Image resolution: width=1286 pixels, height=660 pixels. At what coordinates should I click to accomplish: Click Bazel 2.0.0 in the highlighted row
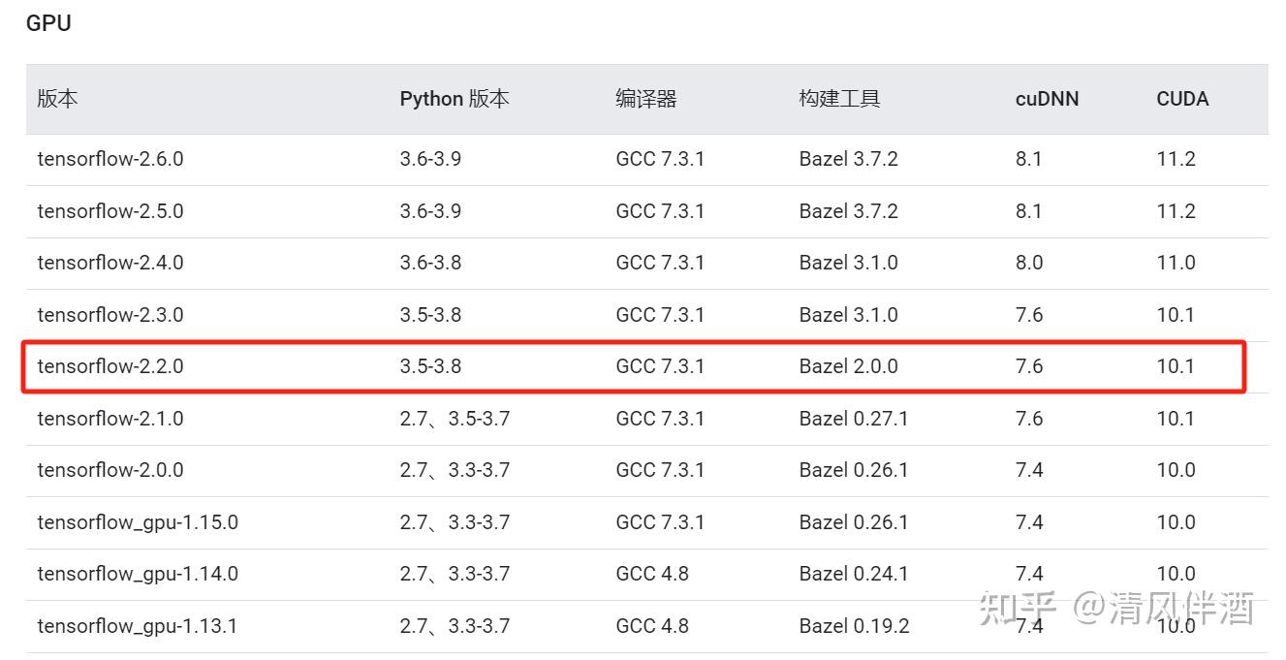[x=848, y=366]
